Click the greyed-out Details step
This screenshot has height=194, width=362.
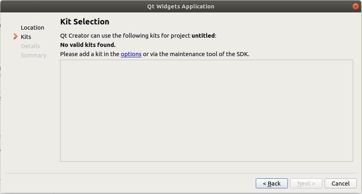click(30, 46)
